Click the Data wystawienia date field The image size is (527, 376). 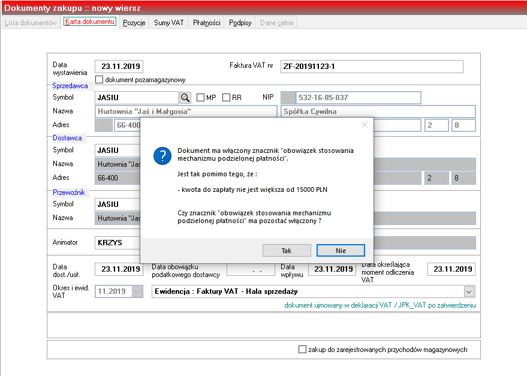click(x=119, y=67)
